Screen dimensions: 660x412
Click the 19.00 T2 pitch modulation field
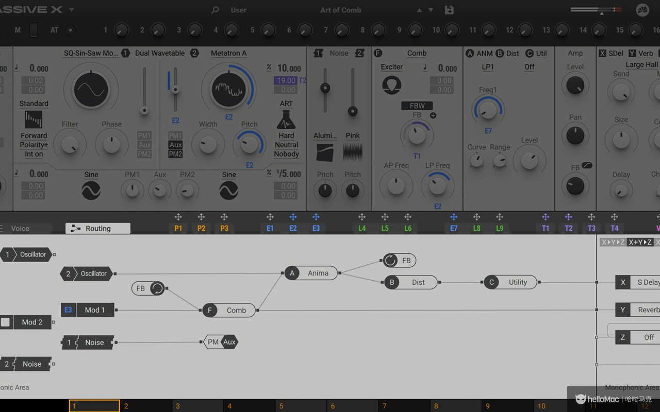point(286,80)
